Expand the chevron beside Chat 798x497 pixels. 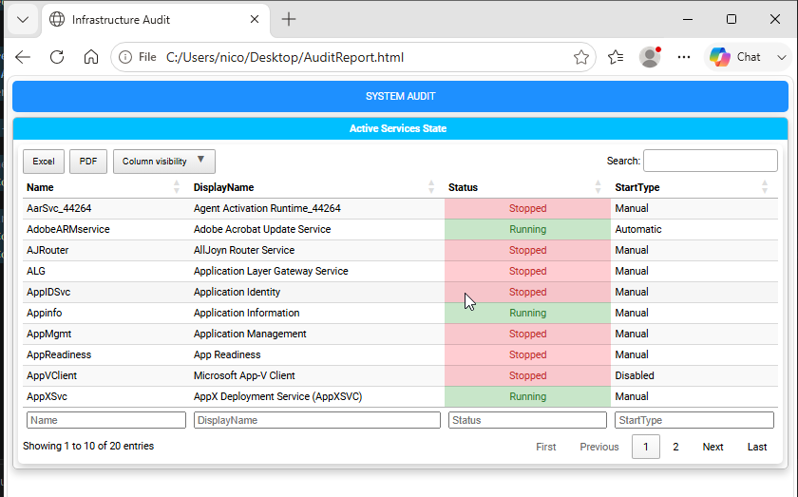pos(782,57)
